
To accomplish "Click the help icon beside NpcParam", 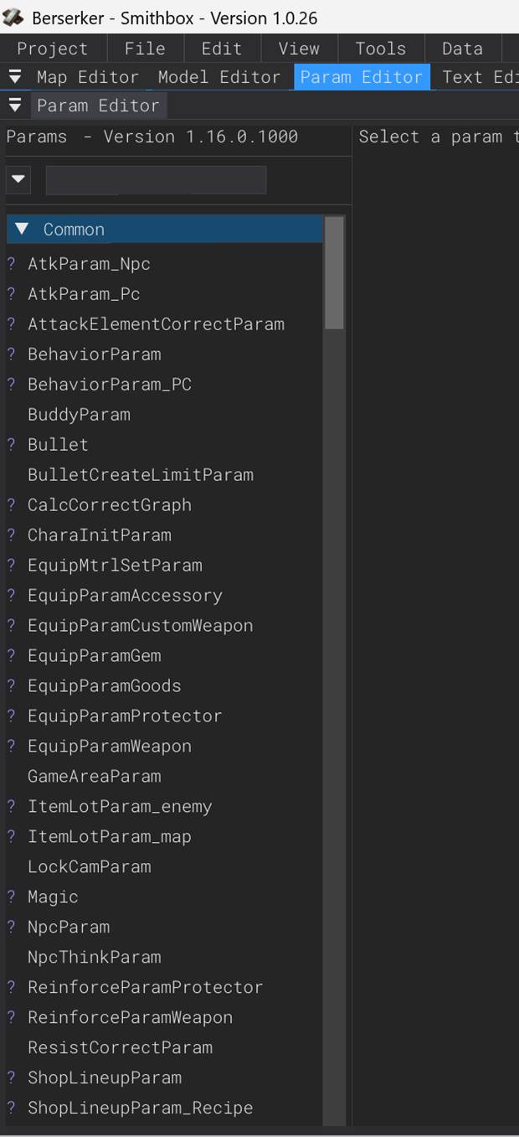I will (x=12, y=928).
